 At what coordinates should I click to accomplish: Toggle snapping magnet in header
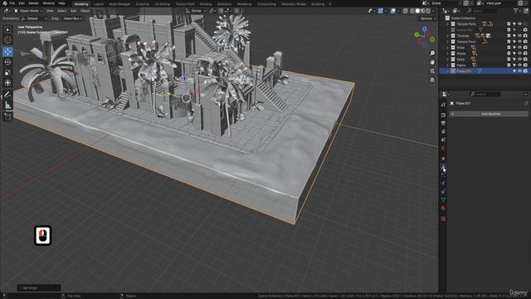(221, 11)
